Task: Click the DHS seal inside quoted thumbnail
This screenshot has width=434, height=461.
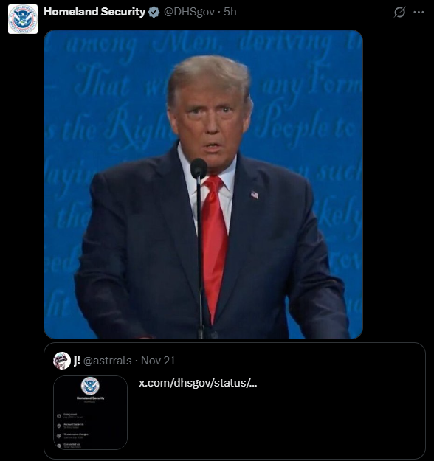Action: [x=90, y=386]
